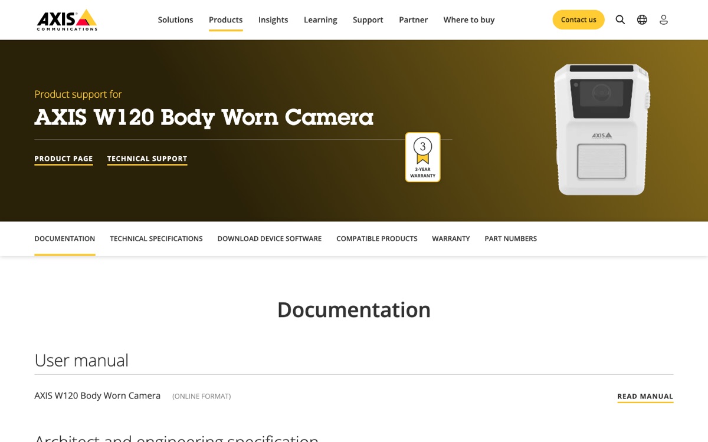Open the globe language selector icon

click(642, 19)
